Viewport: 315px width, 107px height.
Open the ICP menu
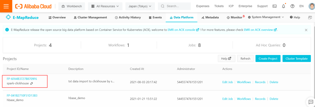231,6
